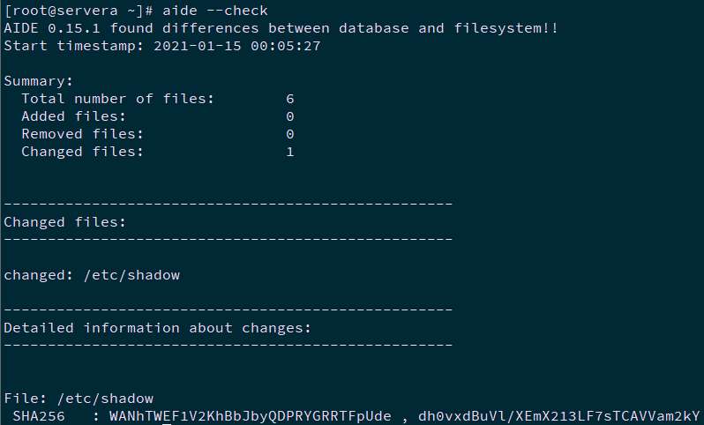Click the Added files count value 0
This screenshot has width=704, height=425.
[x=290, y=116]
